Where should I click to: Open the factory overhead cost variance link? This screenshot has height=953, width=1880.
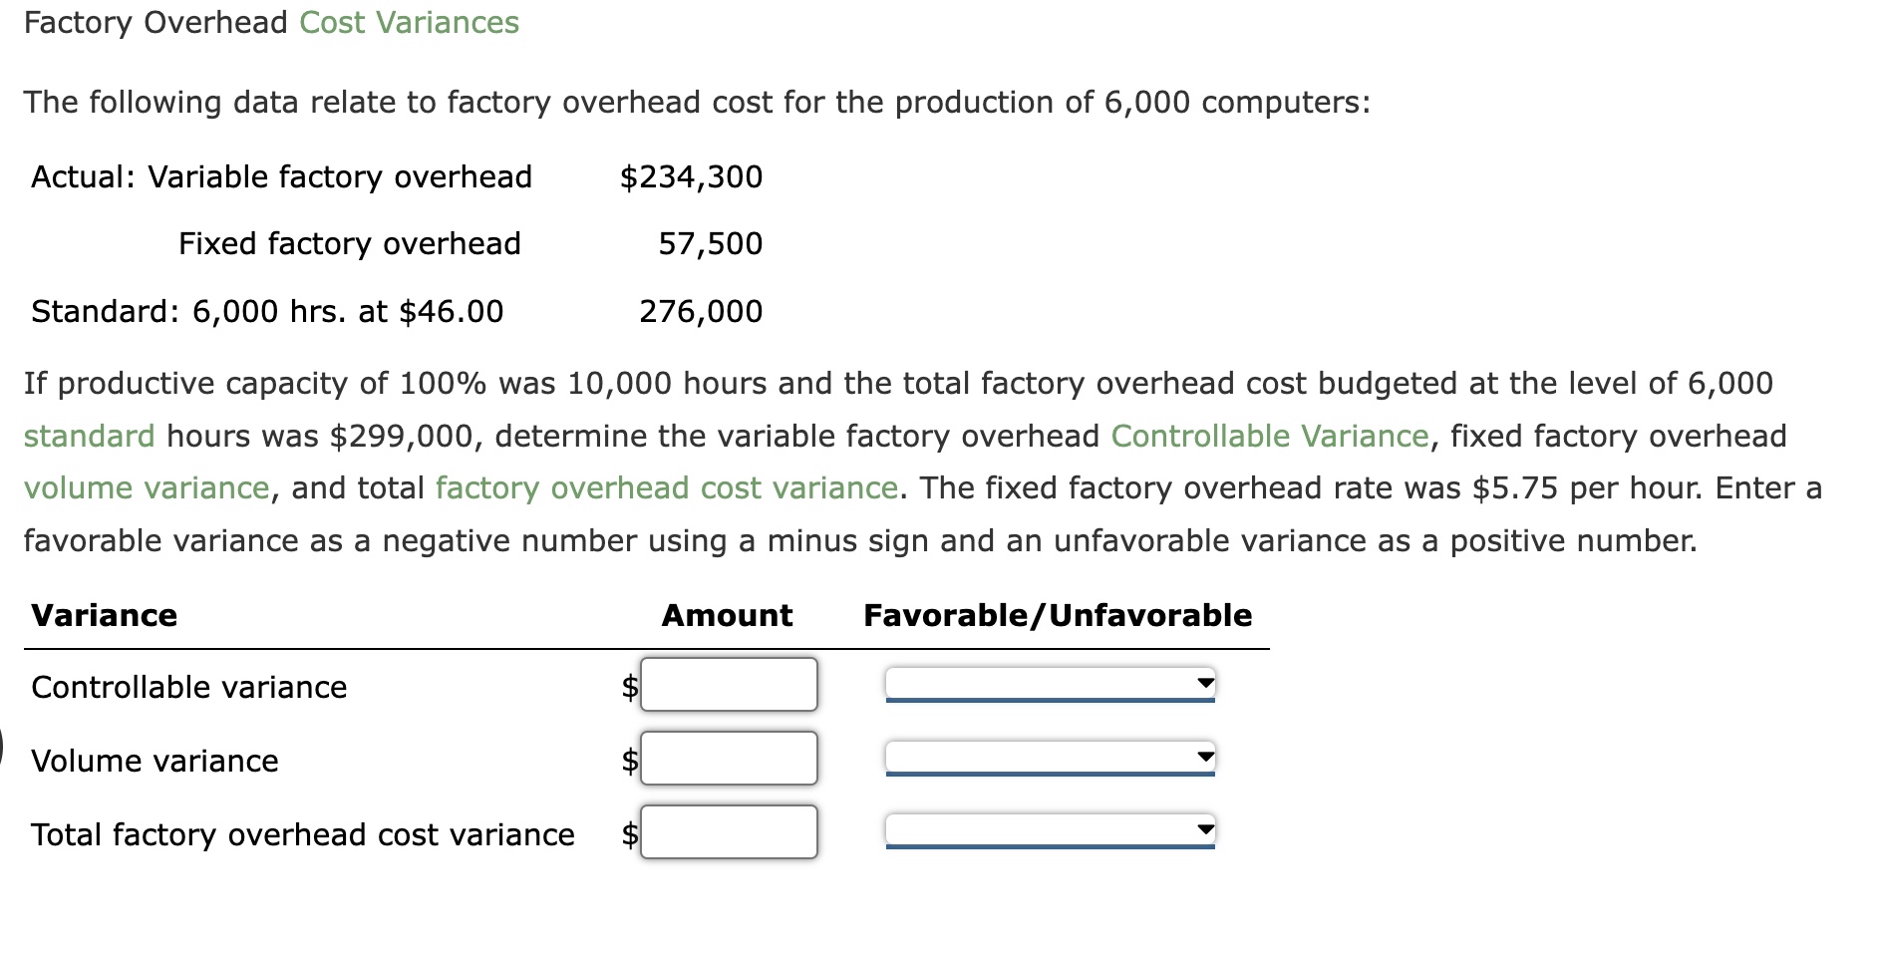pyautogui.click(x=664, y=487)
